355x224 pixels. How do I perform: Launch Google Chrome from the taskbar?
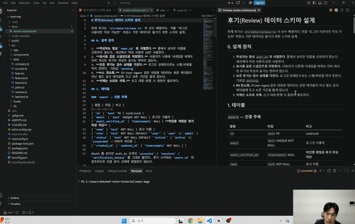click(x=191, y=221)
